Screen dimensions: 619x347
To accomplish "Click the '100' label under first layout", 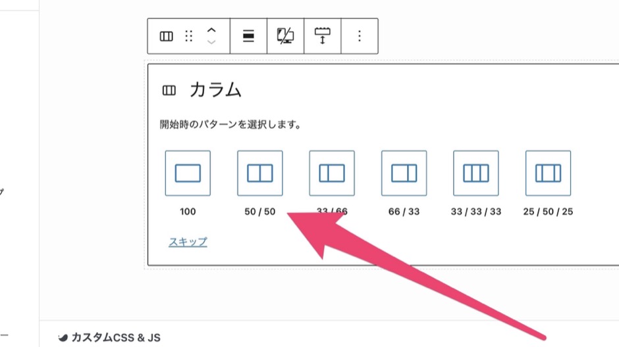I will (188, 212).
